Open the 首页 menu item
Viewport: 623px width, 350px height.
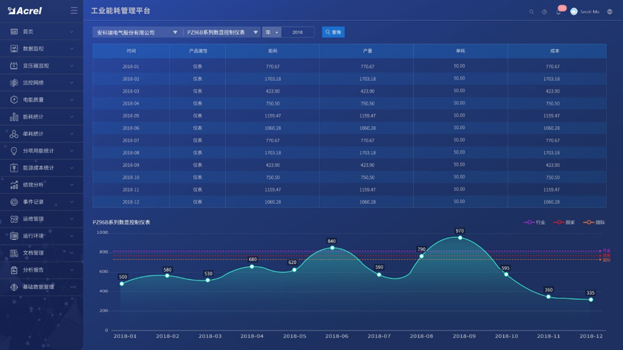tap(28, 32)
